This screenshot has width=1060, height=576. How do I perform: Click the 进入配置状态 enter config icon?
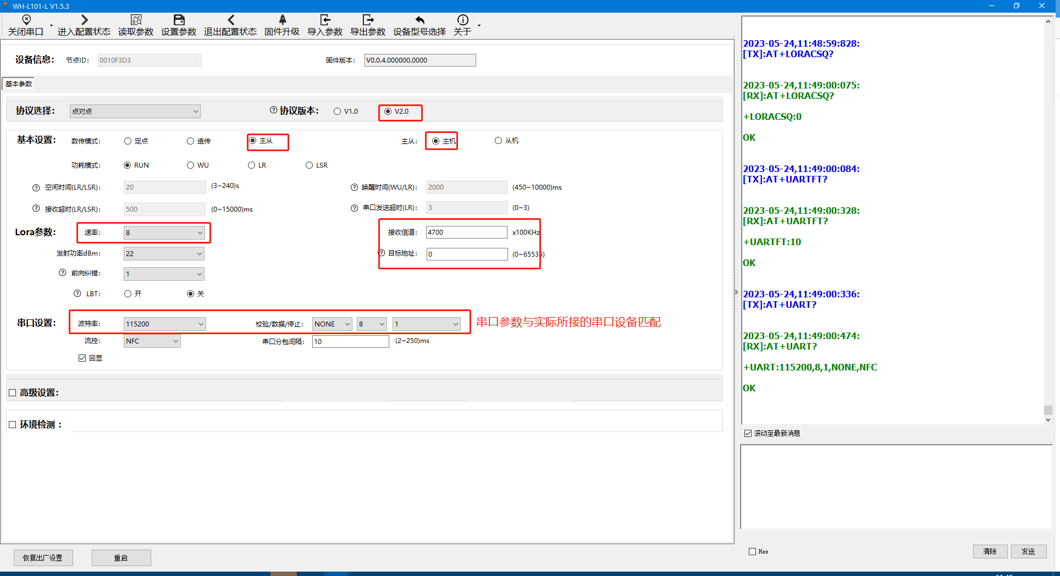click(84, 20)
